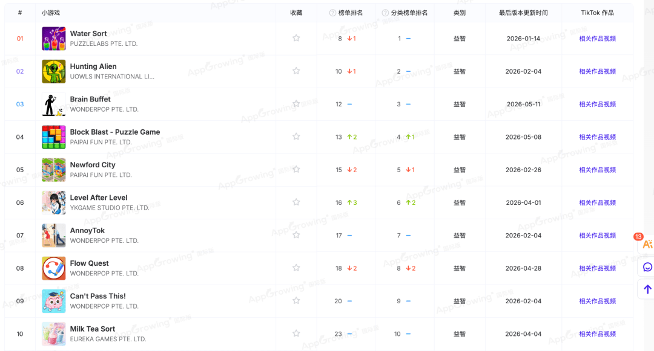The height and width of the screenshot is (351, 654).
Task: Click publisher YKGAME STUDIO PTE. LTD.
Action: pyautogui.click(x=110, y=208)
